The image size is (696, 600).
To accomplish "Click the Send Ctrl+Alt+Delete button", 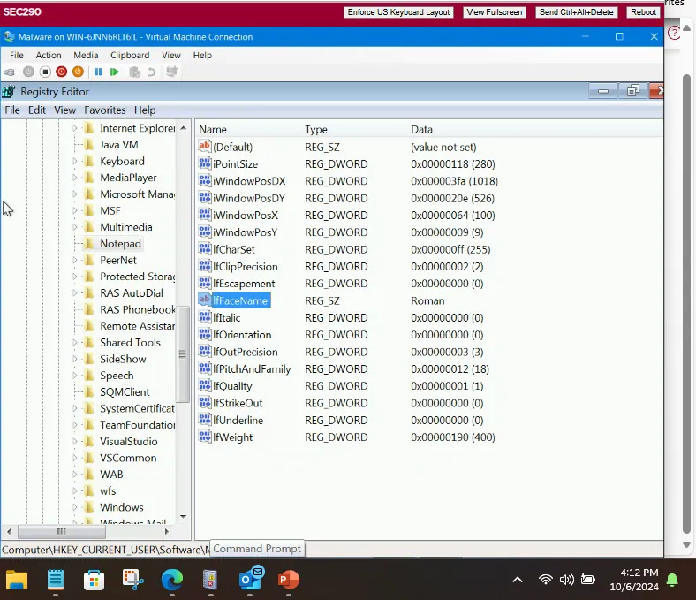I will click(576, 12).
